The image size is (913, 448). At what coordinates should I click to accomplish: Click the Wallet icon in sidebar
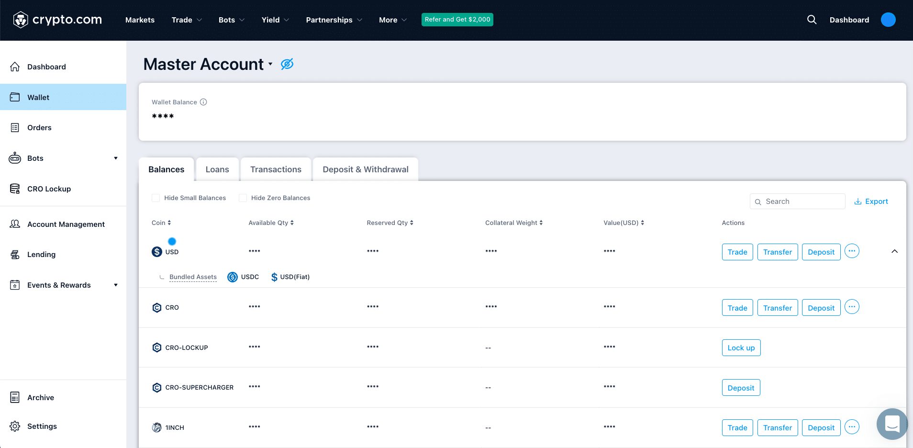click(15, 97)
